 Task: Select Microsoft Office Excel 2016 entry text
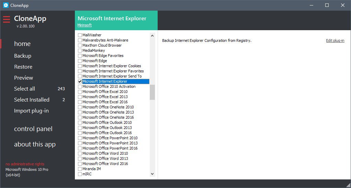pos(105,102)
